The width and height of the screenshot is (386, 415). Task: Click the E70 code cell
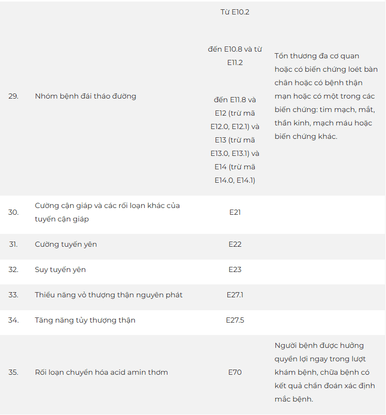coord(235,372)
